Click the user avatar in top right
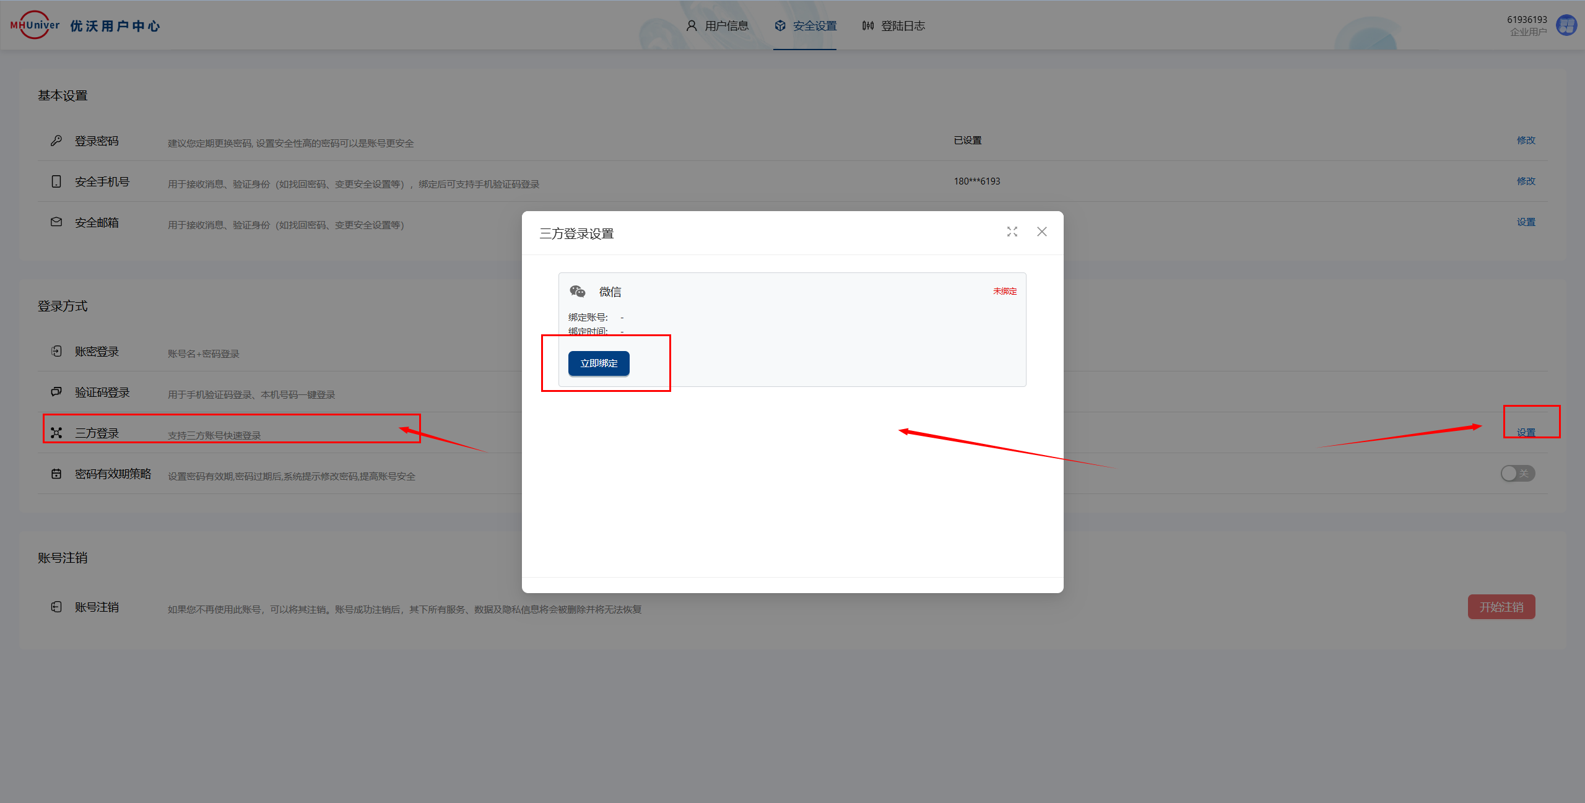1585x803 pixels. click(x=1566, y=25)
